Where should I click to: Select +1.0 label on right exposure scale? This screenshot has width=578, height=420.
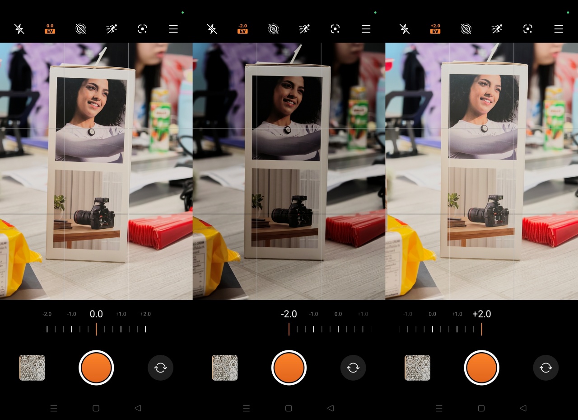[x=457, y=314]
